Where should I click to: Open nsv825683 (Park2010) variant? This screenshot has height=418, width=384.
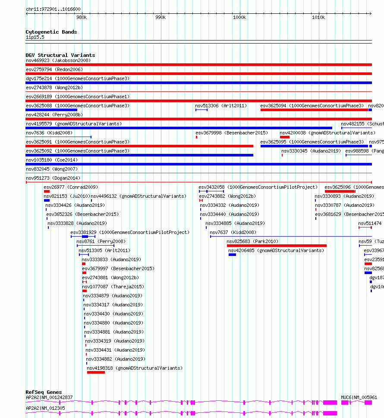tap(252, 242)
